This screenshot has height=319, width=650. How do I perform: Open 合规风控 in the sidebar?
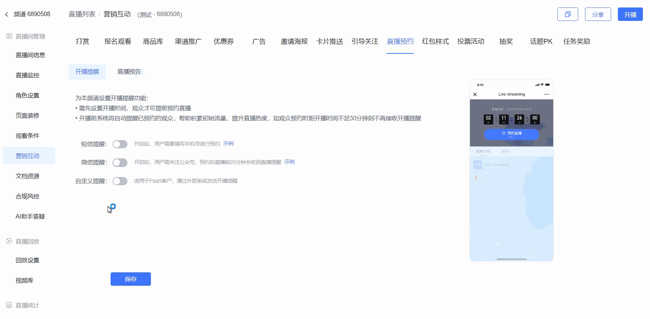point(27,196)
